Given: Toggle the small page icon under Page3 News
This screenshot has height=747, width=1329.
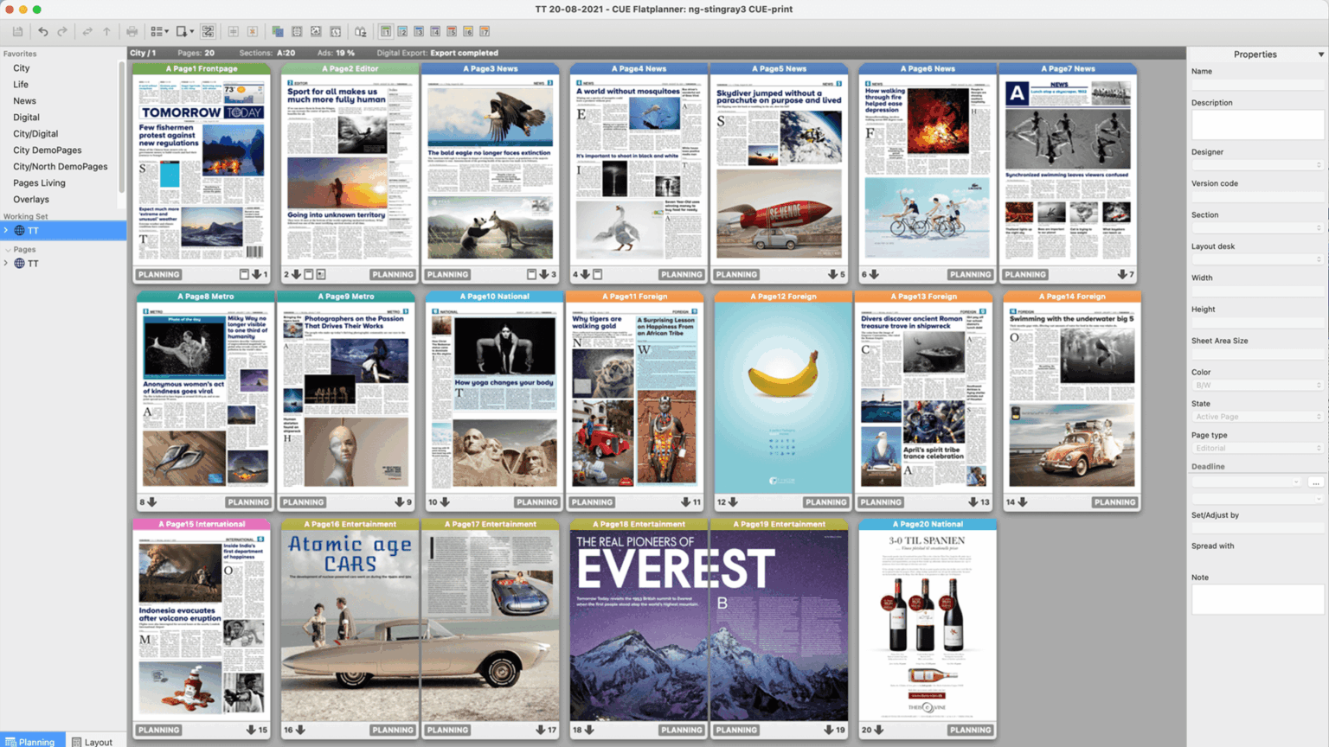Looking at the screenshot, I should point(531,274).
